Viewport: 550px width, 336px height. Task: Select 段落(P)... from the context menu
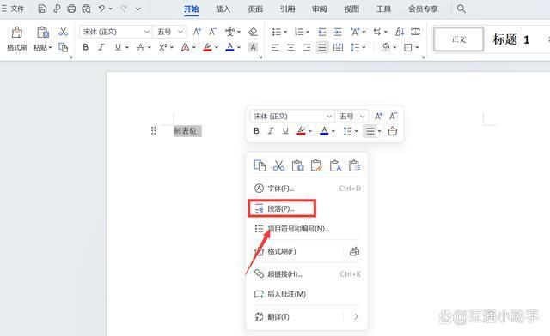[282, 208]
